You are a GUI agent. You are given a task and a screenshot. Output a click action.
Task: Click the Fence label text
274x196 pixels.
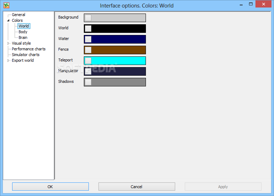click(63, 50)
